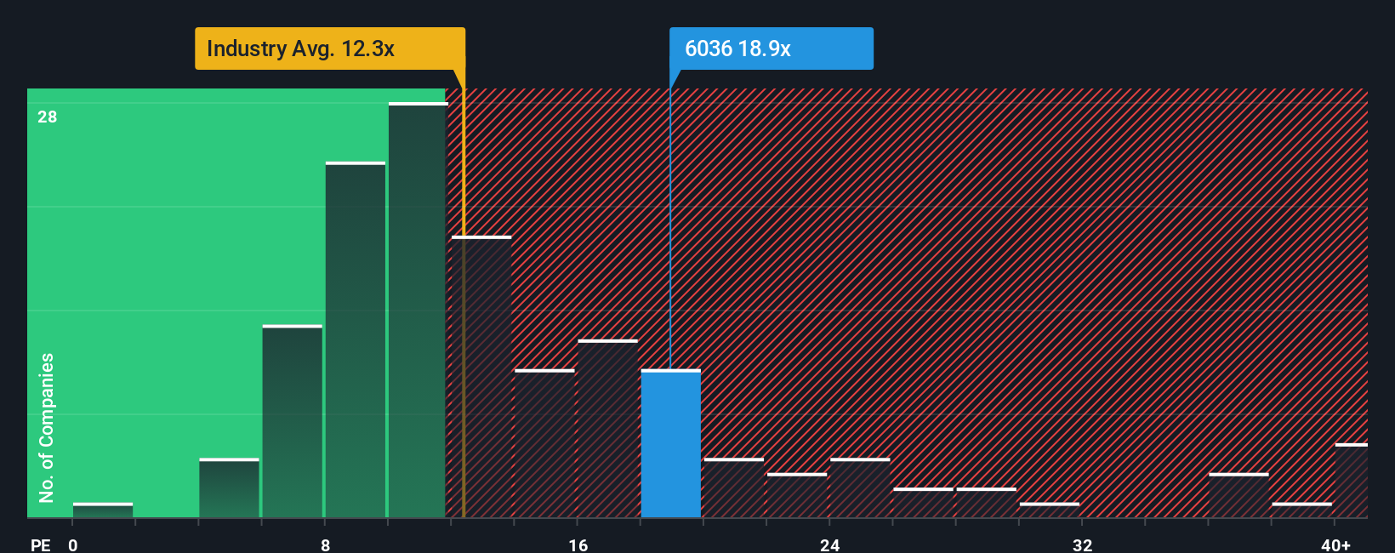This screenshot has height=553, width=1395.
Task: Click the tallest bar near 28 companies
Action: tap(418, 310)
